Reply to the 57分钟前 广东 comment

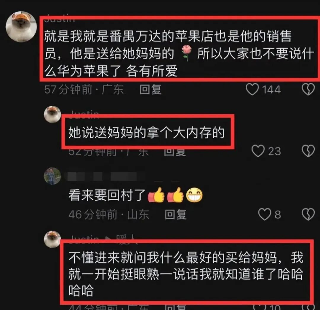(151, 90)
